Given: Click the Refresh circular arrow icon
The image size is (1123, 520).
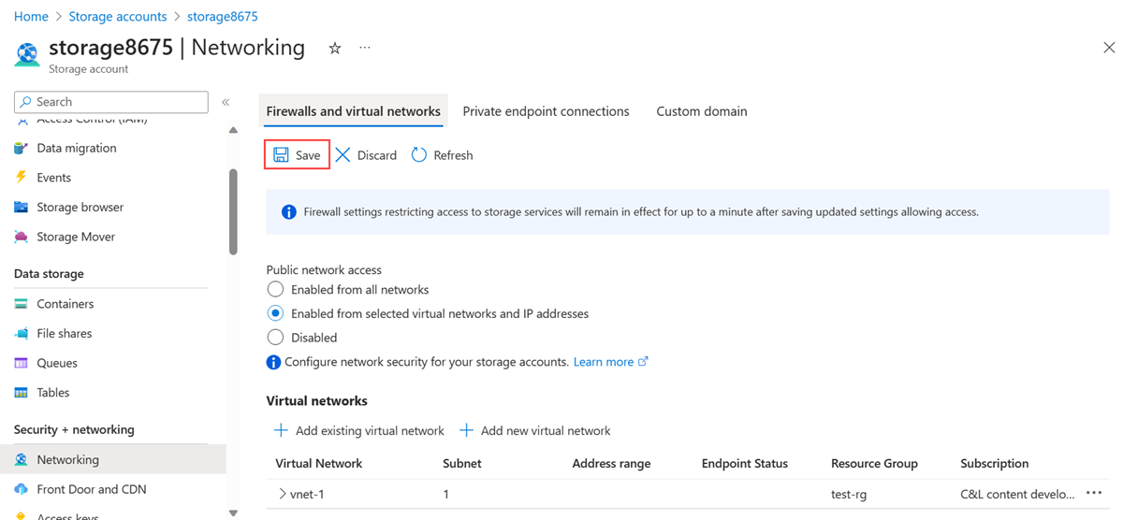Looking at the screenshot, I should point(419,155).
